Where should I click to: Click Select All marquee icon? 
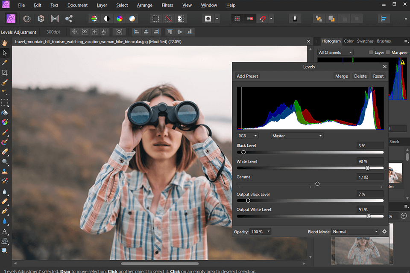click(155, 18)
